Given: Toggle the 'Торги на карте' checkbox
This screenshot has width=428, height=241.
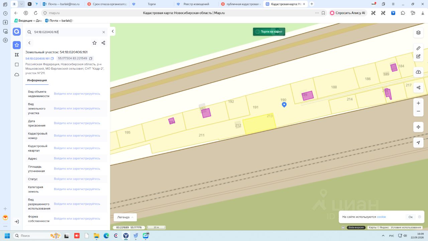Looking at the screenshot, I should (257, 31).
